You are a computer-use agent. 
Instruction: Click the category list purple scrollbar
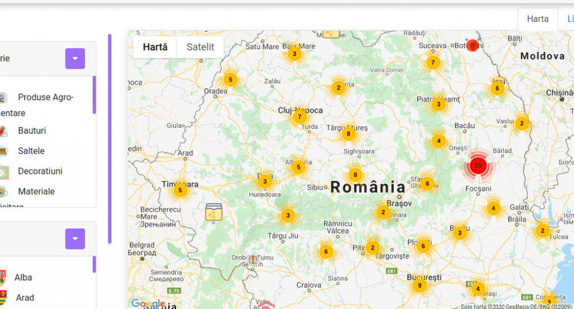pos(94,95)
